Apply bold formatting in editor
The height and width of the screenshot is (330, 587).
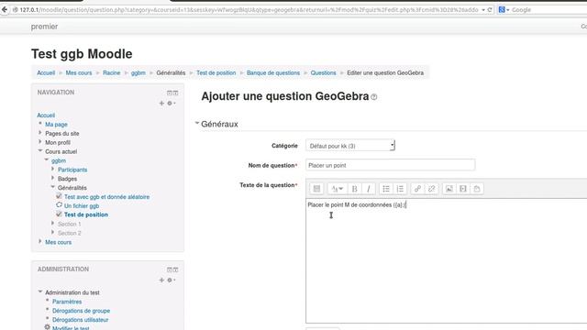click(354, 189)
